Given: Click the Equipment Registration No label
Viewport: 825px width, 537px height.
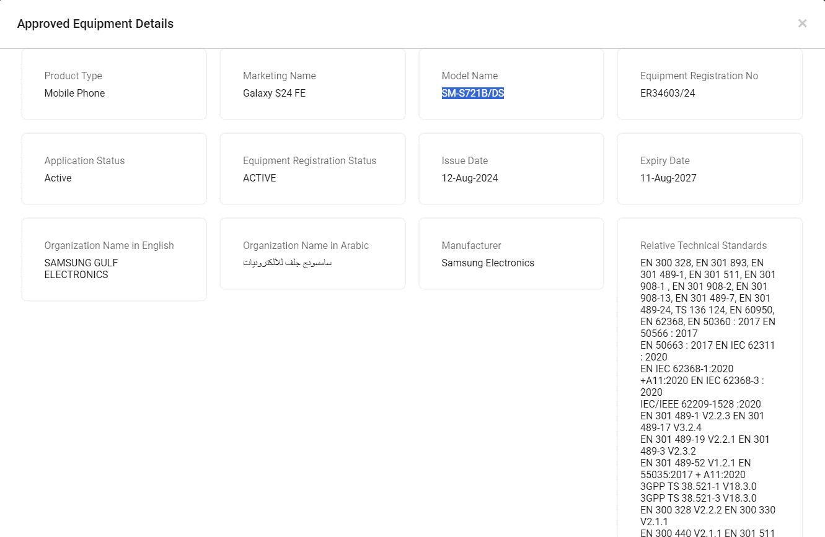Looking at the screenshot, I should (699, 76).
